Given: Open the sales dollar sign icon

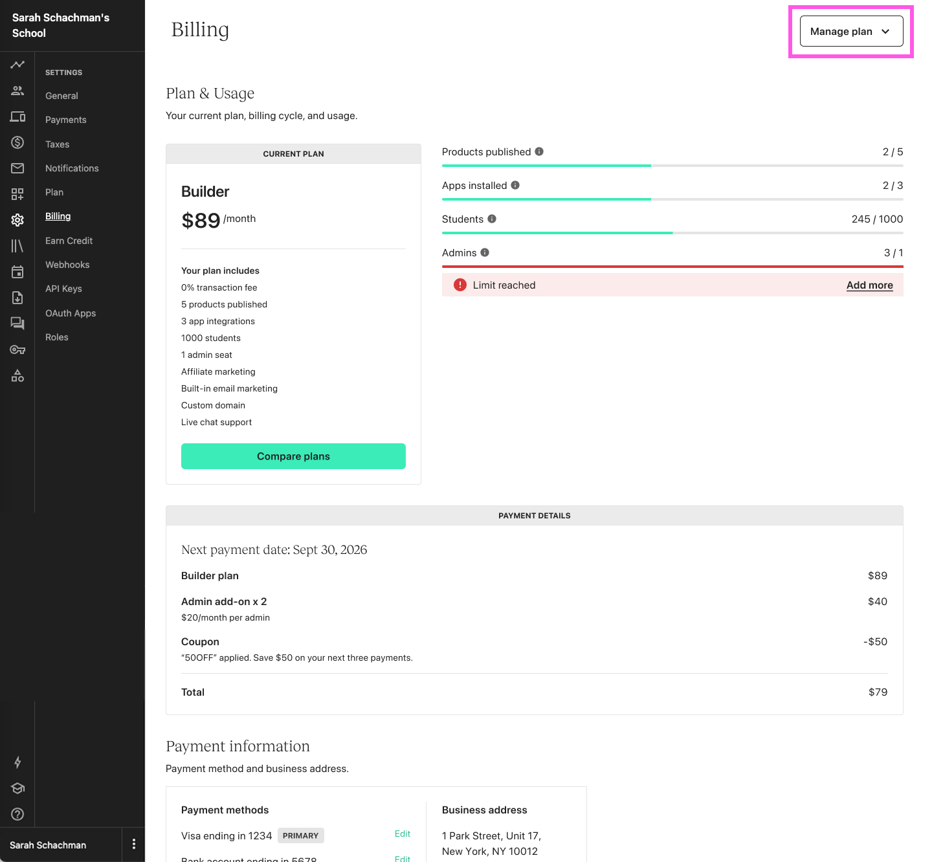Looking at the screenshot, I should click(17, 142).
